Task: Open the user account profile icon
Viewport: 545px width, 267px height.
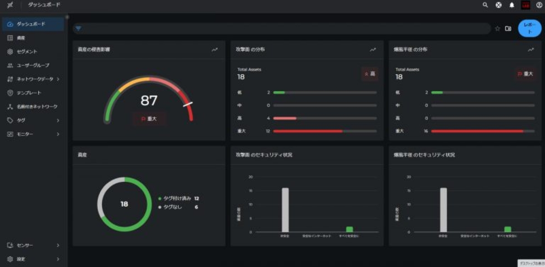Action: pyautogui.click(x=539, y=5)
